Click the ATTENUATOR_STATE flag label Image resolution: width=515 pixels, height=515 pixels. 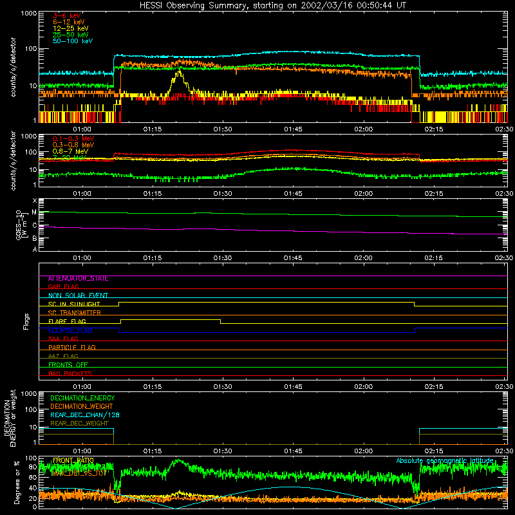(78, 279)
